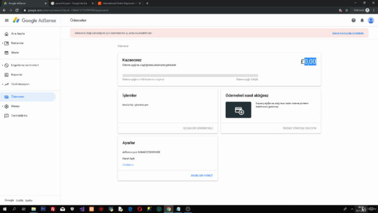Close the Google AdSense browser tab
The image size is (378, 213).
click(45, 4)
